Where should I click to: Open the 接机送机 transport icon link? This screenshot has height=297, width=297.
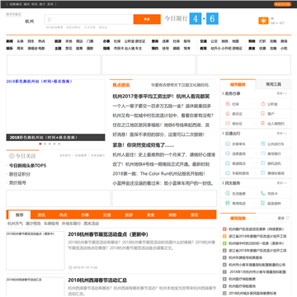click(x=263, y=163)
